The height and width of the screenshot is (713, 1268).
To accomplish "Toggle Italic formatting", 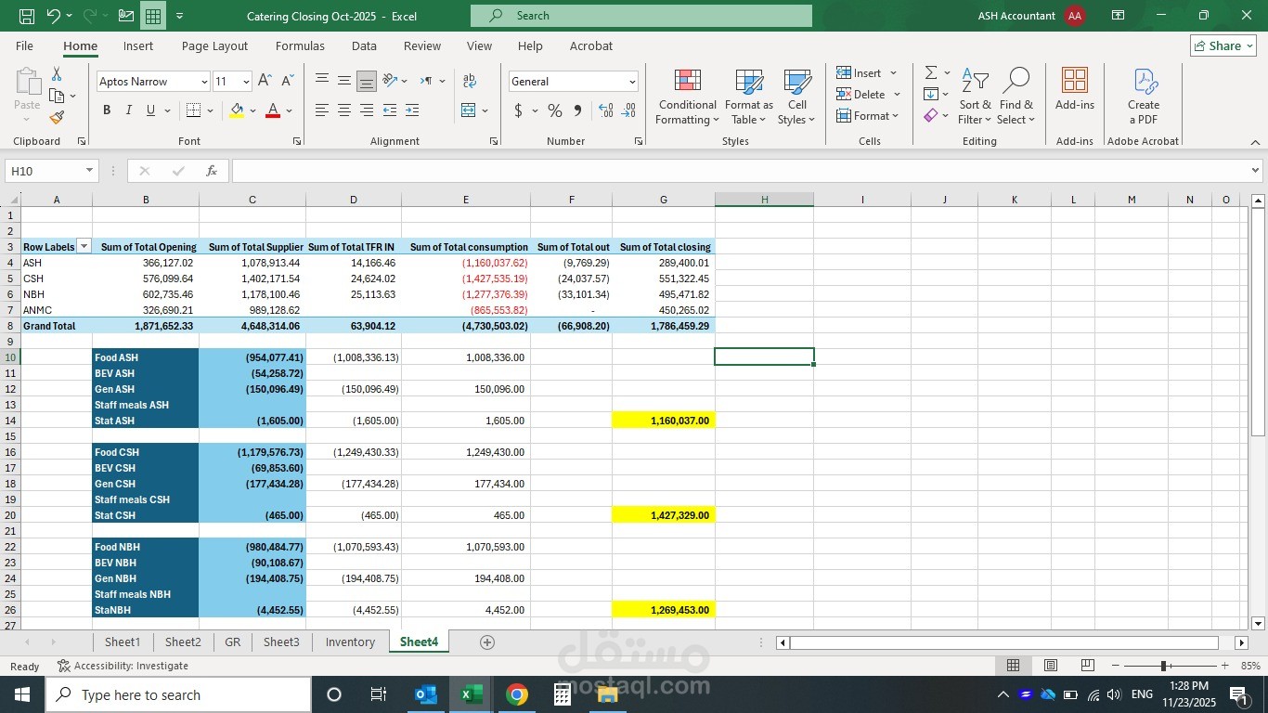I will (x=129, y=110).
